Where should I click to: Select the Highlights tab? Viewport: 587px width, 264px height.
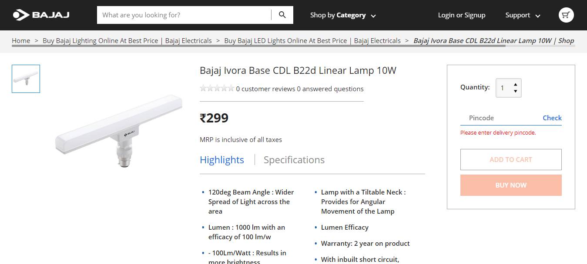point(222,160)
